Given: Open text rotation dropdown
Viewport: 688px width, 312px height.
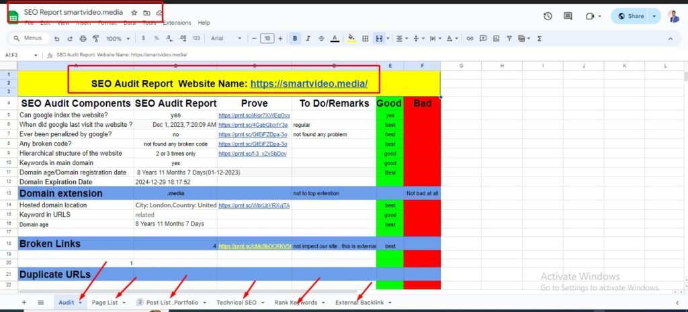Looking at the screenshot, I should 451,38.
